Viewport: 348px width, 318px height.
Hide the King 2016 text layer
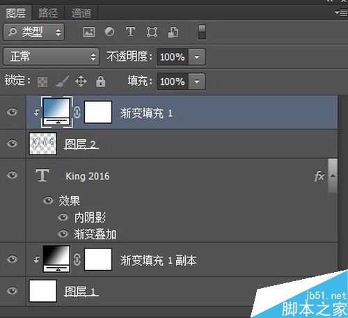point(13,175)
